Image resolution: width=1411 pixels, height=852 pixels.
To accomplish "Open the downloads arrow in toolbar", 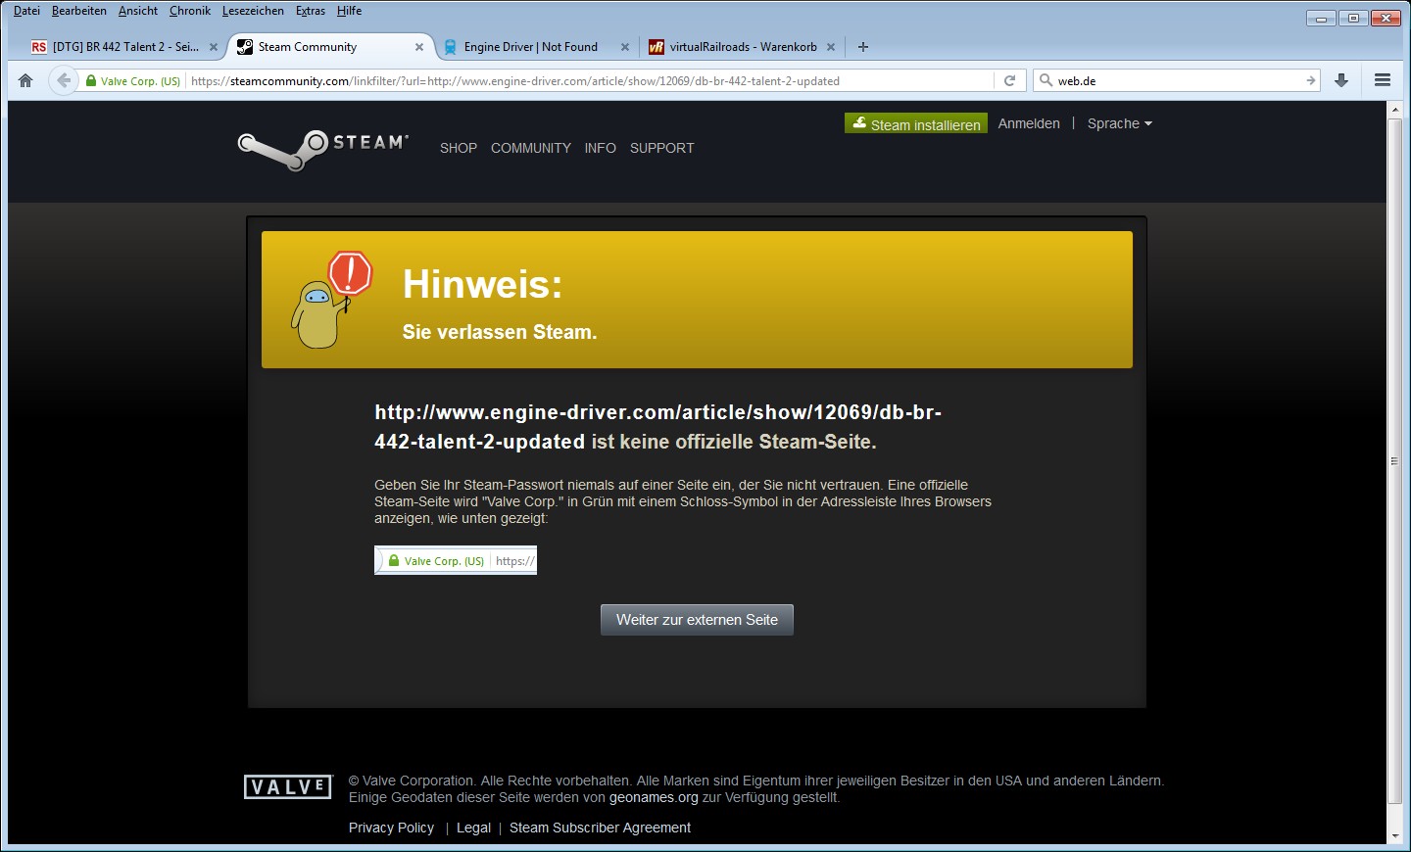I will pyautogui.click(x=1341, y=80).
